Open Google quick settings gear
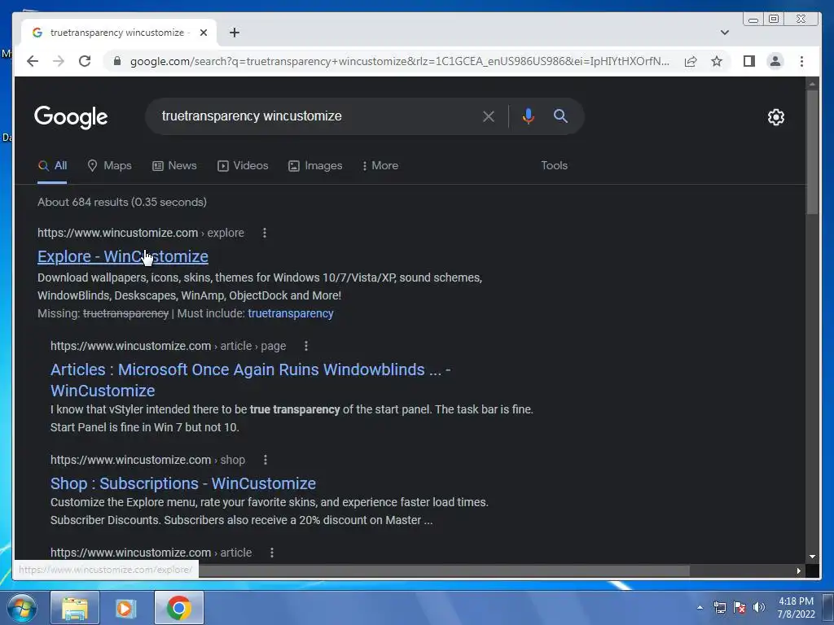 775,117
